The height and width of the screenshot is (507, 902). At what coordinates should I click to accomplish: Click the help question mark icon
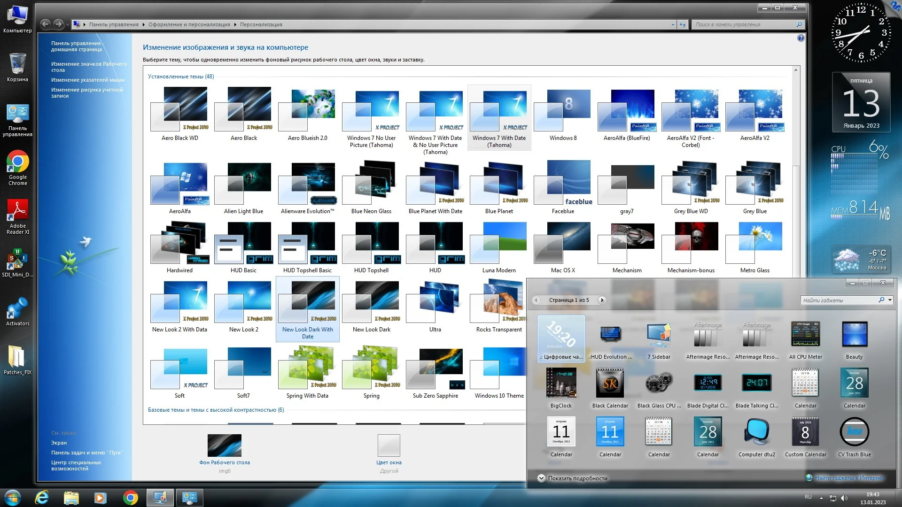pos(801,38)
